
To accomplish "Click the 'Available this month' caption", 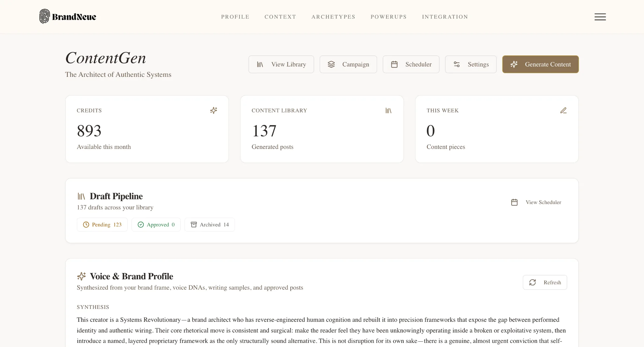I will [104, 147].
